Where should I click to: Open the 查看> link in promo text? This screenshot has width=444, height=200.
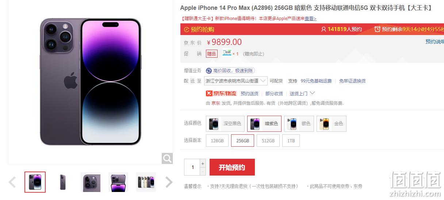point(311,19)
